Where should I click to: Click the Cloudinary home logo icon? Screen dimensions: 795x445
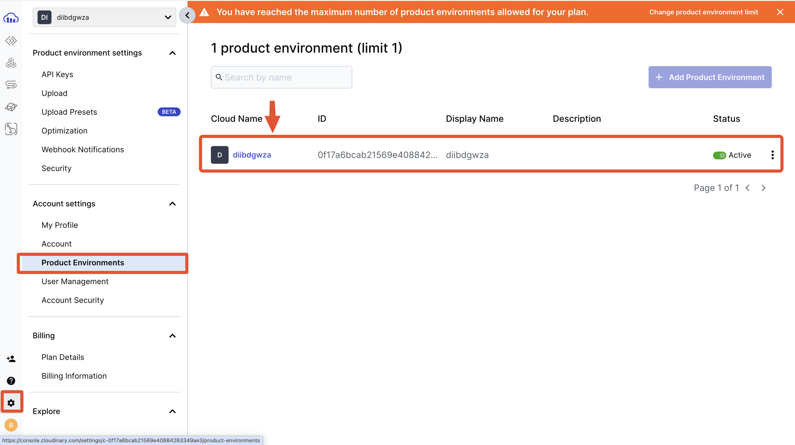[x=11, y=18]
